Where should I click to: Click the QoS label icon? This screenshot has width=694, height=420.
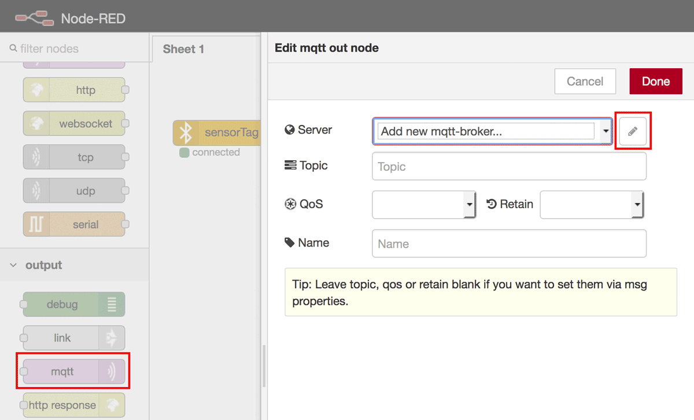tap(290, 204)
